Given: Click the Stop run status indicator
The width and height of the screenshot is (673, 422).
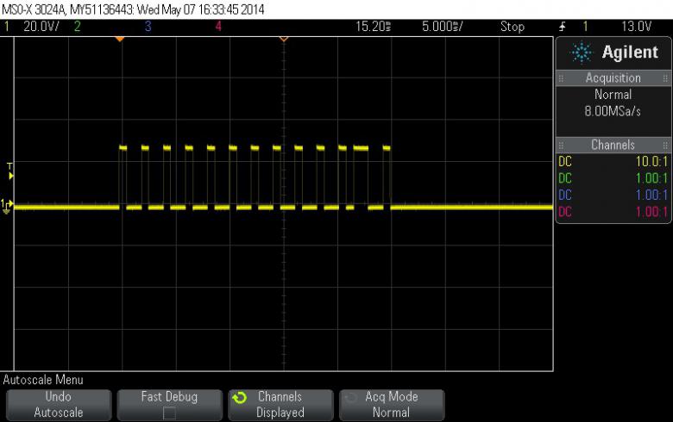Looking at the screenshot, I should tap(512, 27).
